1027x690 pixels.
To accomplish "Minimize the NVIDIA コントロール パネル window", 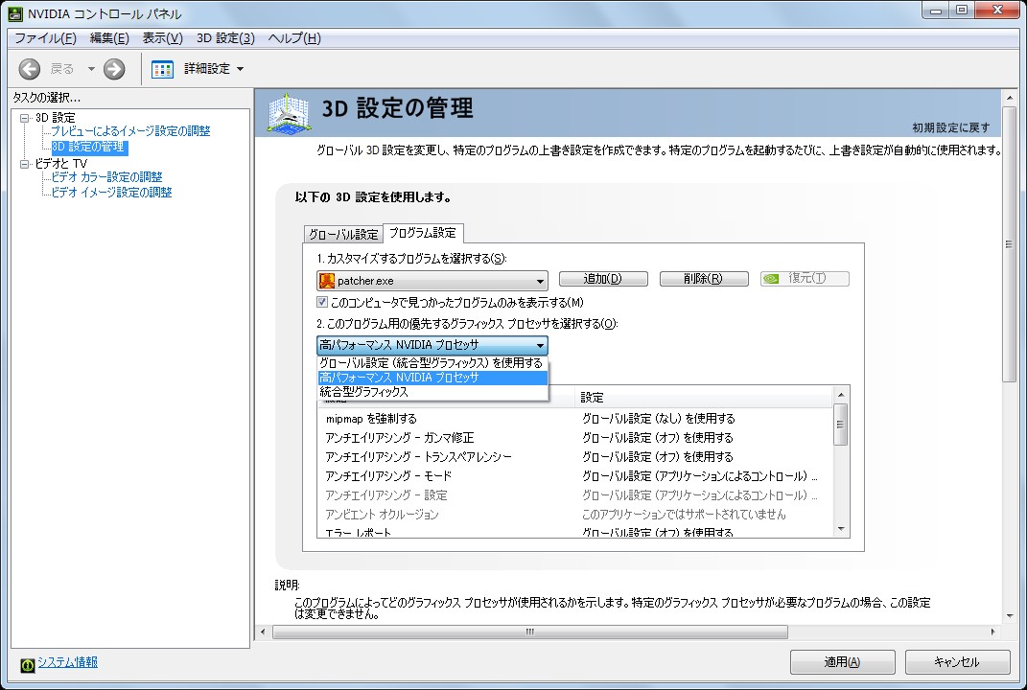I will click(936, 10).
